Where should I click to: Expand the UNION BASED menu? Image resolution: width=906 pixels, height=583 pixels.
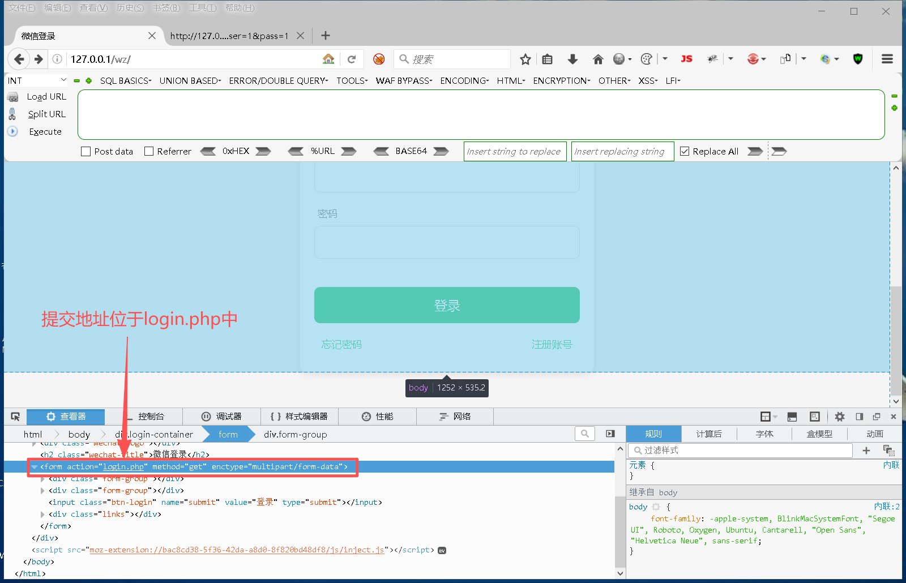tap(190, 80)
